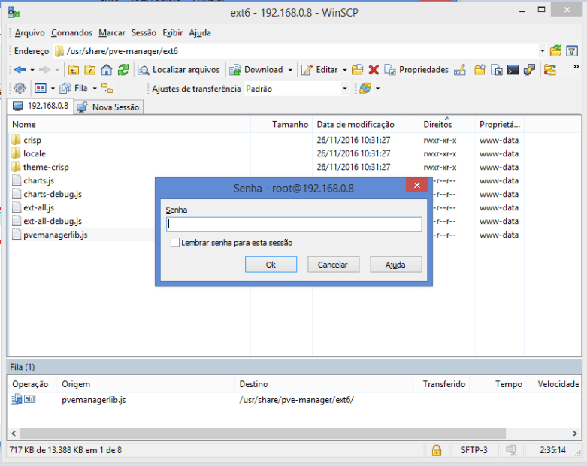Viewport: 587px width, 466px height.
Task: Click the Ajuda button in dialog
Action: click(395, 265)
